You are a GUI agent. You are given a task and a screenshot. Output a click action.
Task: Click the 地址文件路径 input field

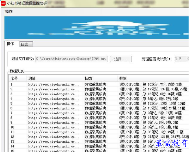click(72, 59)
